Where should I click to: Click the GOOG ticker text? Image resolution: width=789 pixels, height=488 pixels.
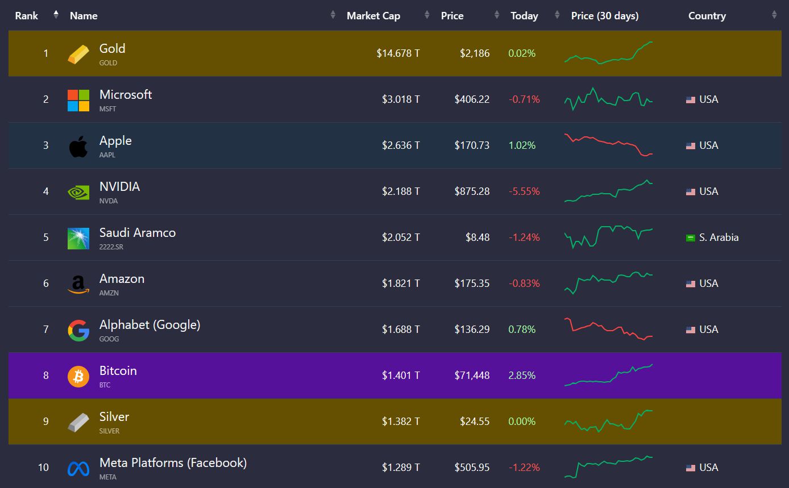click(x=109, y=339)
